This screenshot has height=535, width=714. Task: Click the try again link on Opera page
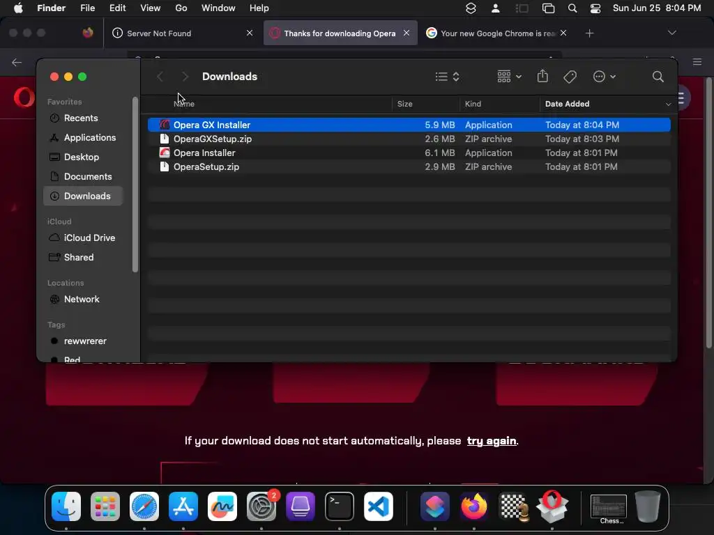(492, 441)
